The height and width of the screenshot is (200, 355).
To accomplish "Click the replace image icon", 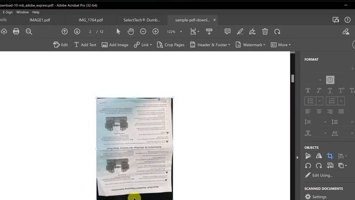I will [x=330, y=166].
